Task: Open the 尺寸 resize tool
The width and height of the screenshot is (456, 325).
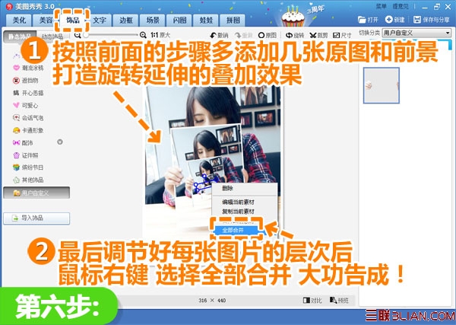Action: point(342,35)
